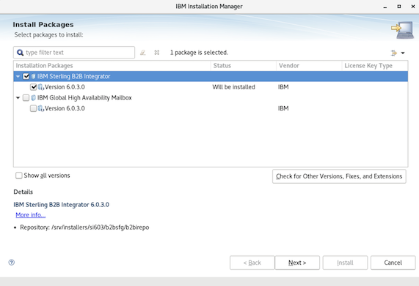Minimize the IBM Installation Manager window

click(385, 7)
